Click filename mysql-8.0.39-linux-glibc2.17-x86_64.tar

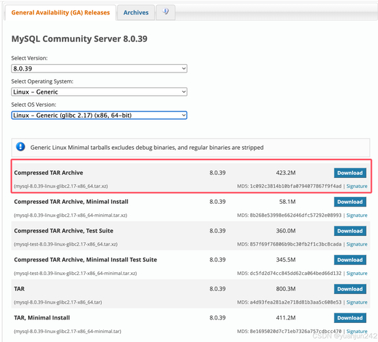58,302
